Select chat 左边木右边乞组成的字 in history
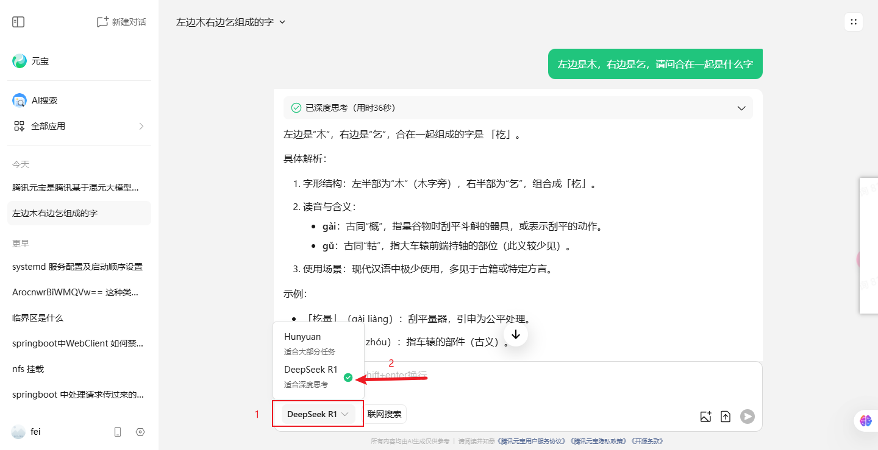The image size is (878, 450). [79, 213]
